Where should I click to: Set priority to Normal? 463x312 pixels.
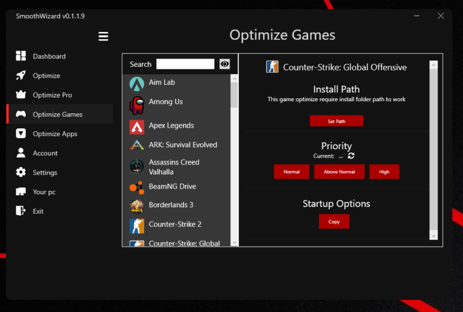[291, 172]
